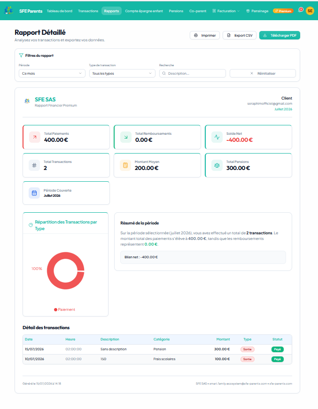
Task: Click the Période Couverte calendar icon
Action: point(34,193)
